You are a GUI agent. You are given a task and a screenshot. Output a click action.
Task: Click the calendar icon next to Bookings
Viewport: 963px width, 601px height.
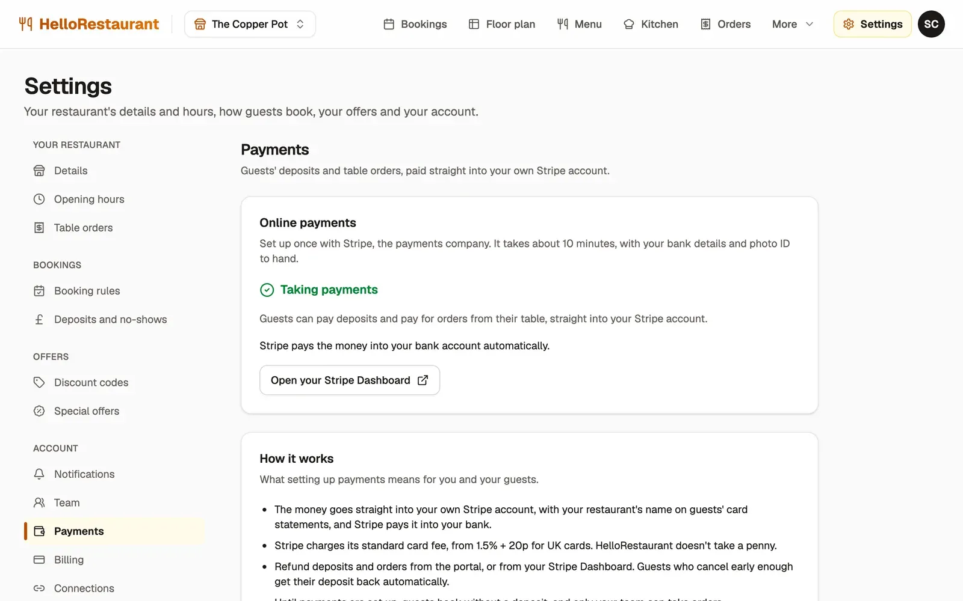click(x=389, y=24)
